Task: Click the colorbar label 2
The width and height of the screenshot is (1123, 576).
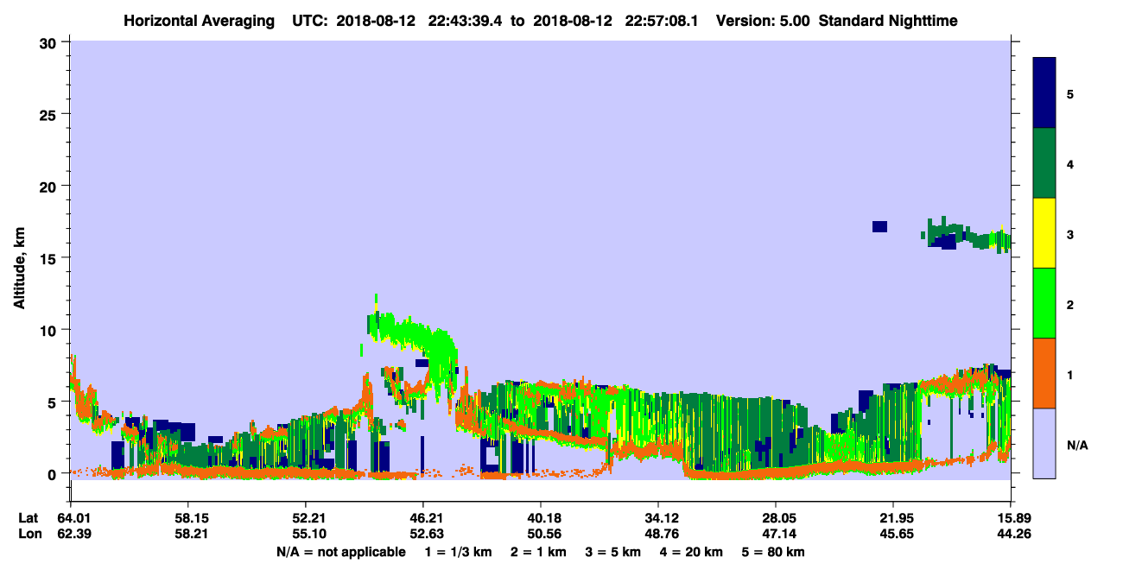Action: (1069, 304)
